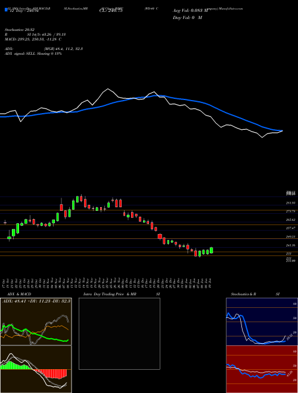Click the latest green candlestick on the chart

click(212, 250)
